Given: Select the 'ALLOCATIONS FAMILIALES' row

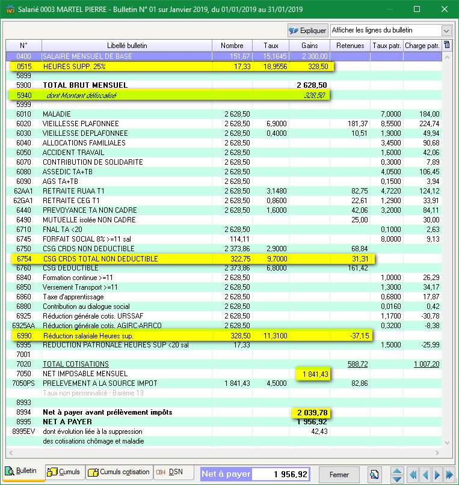Looking at the screenshot, I should [224, 143].
